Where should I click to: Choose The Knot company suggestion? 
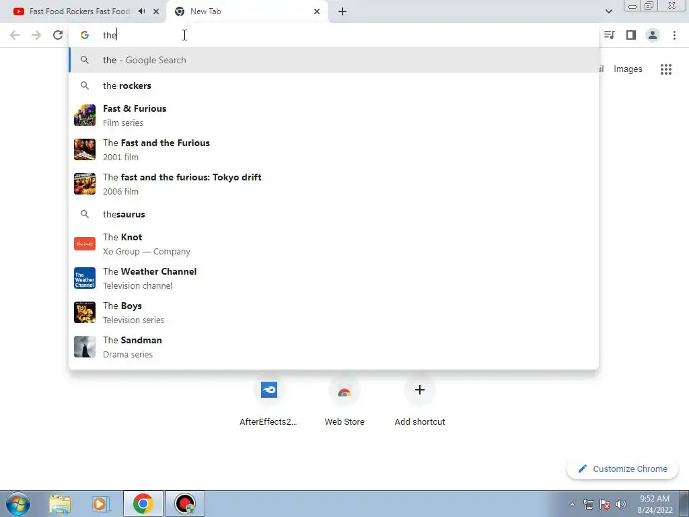point(334,244)
